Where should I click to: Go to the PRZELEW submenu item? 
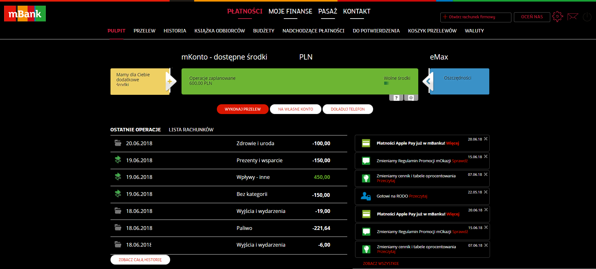click(145, 31)
